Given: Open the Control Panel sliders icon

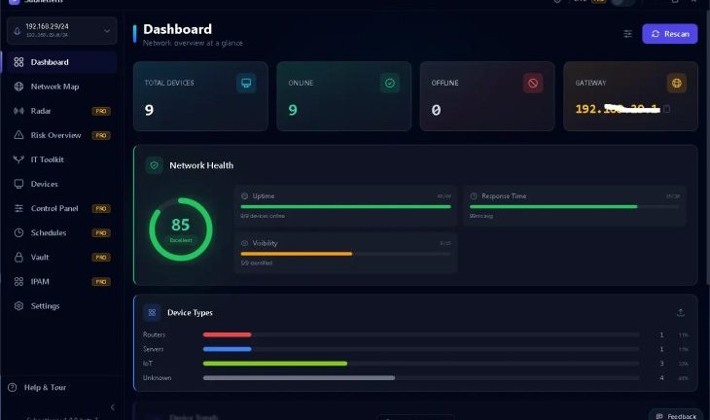Looking at the screenshot, I should coord(18,208).
